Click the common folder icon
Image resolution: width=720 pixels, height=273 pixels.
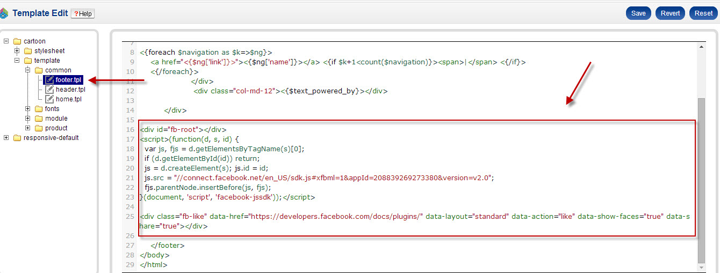pos(39,70)
